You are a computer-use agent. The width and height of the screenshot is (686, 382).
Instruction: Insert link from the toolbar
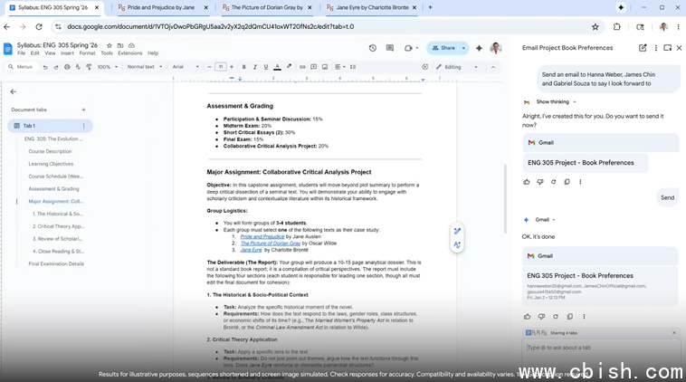point(302,67)
